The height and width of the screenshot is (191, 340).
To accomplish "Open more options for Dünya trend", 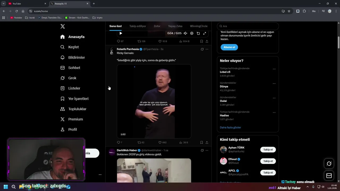I will coord(274,84).
